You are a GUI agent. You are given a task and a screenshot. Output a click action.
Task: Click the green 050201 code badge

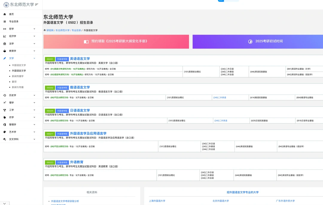tap(50, 59)
